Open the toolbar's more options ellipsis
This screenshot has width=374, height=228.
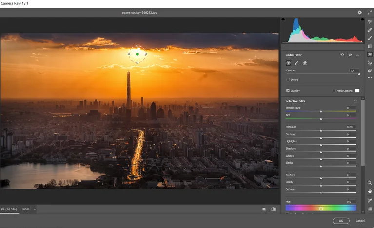[370, 78]
